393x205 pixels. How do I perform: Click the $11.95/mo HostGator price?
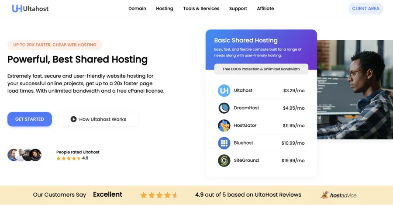293,125
